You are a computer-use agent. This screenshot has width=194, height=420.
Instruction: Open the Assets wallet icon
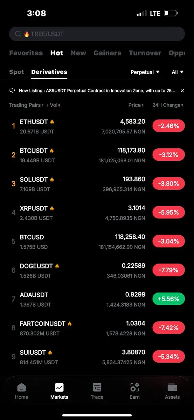tap(172, 387)
